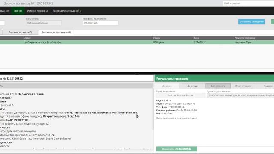This screenshot has width=274, height=154.
Task: Click Отправить сообщение button
Action: pos(252,22)
